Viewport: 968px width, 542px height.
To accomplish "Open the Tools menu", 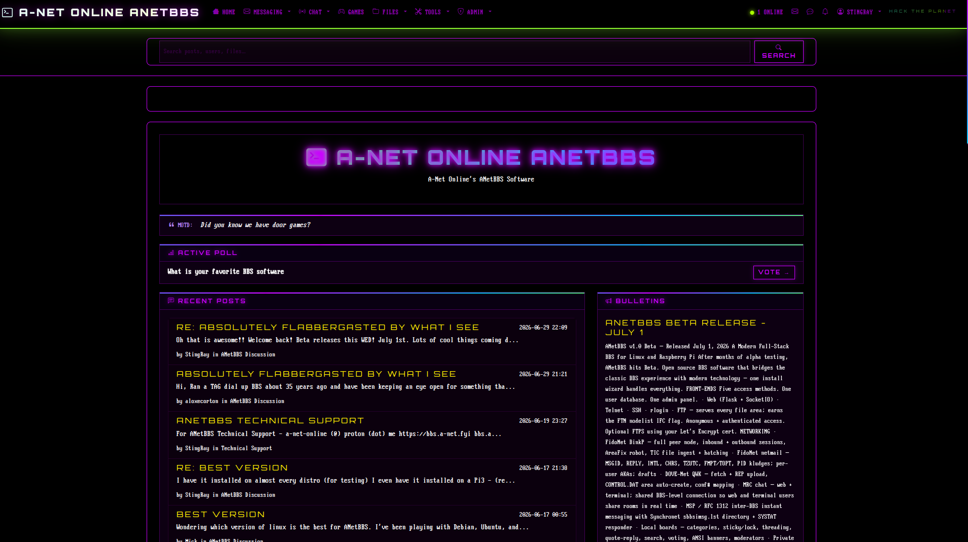I will coord(432,12).
